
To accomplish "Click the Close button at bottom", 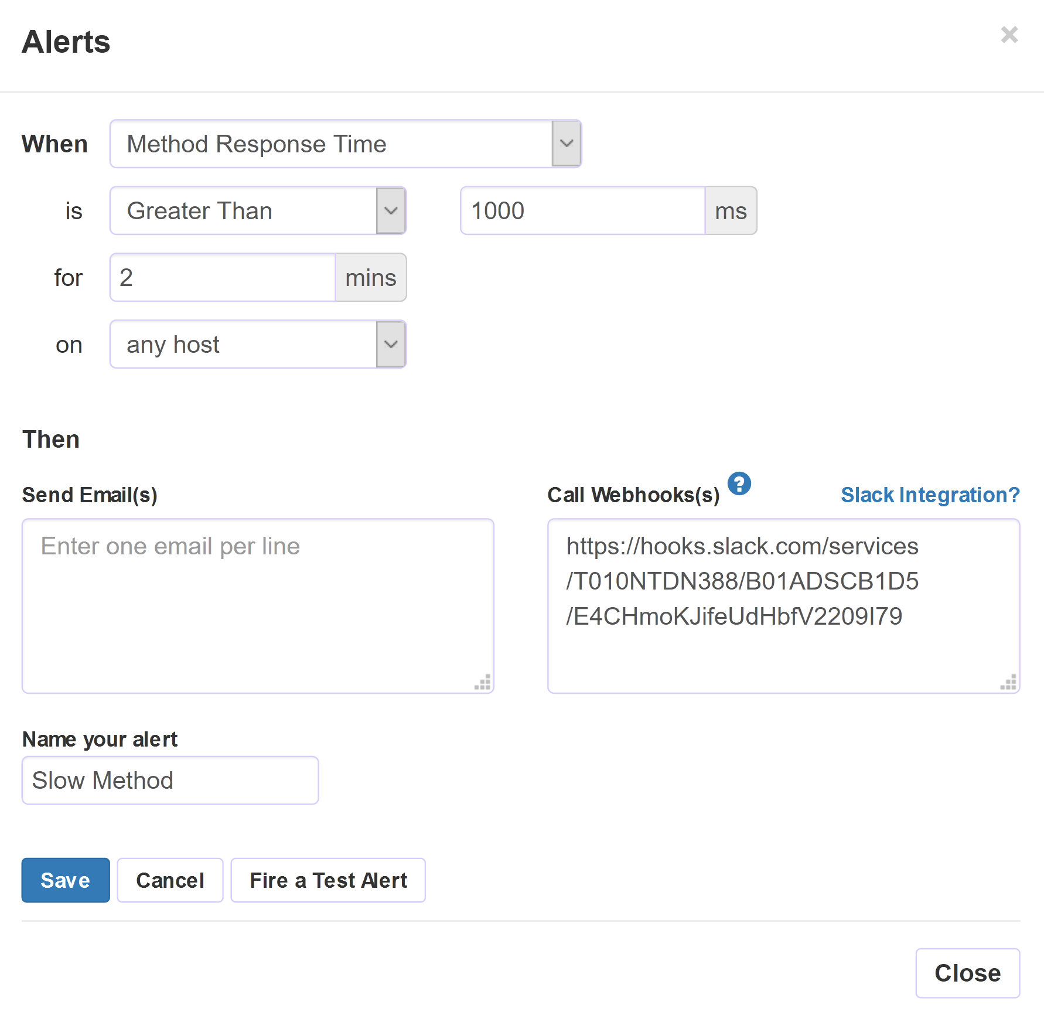I will (x=967, y=973).
